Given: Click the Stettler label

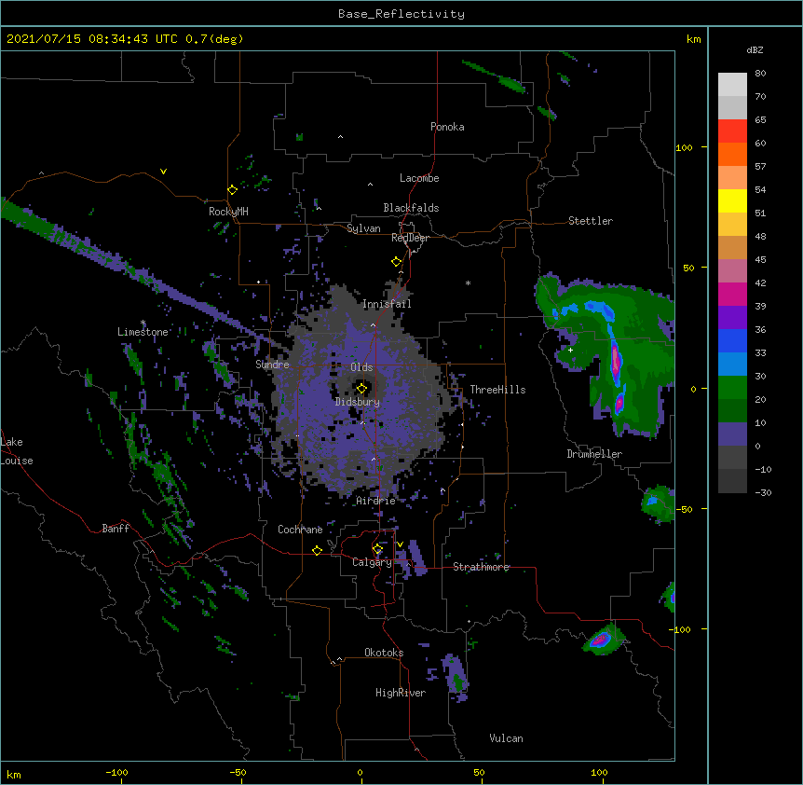Looking at the screenshot, I should click(591, 221).
